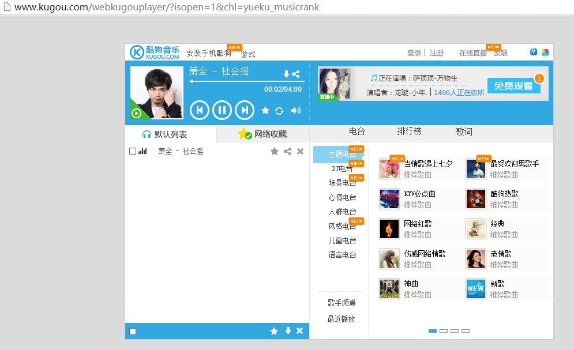
Task: Select 场景电台 category
Action: [x=342, y=183]
